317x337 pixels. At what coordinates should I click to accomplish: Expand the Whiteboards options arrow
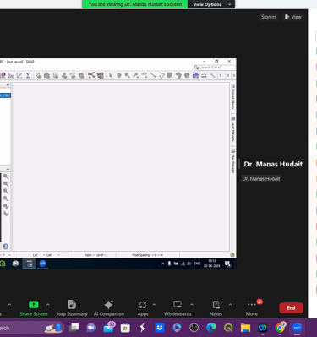point(192,305)
